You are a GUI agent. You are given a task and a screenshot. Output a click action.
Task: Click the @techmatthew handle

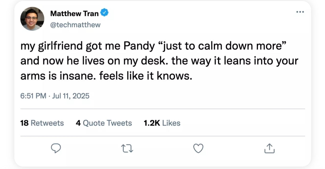[x=75, y=25]
